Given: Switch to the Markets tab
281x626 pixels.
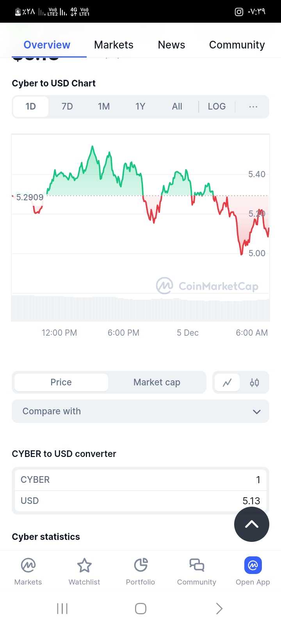Looking at the screenshot, I should [114, 45].
